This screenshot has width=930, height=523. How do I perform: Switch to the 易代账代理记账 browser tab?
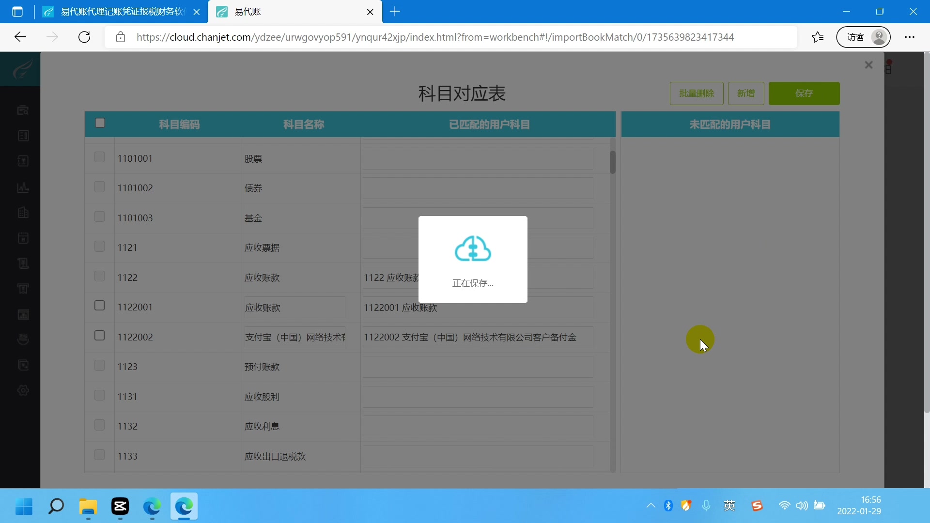point(121,12)
